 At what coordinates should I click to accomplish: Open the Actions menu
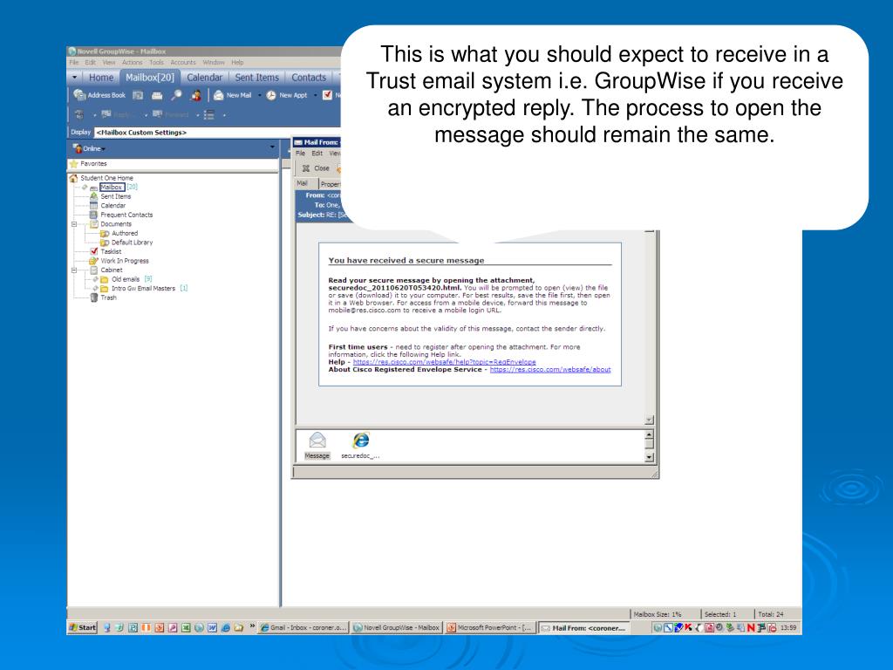pos(133,62)
